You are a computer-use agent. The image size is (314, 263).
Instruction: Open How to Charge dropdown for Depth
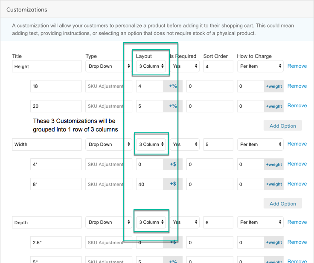coord(260,222)
